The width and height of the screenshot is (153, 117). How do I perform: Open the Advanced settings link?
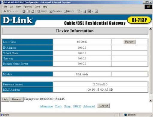point(89,106)
